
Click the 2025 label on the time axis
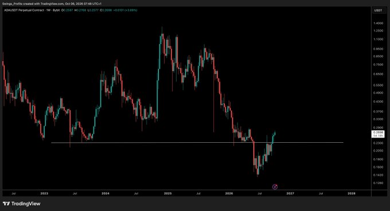point(168,193)
